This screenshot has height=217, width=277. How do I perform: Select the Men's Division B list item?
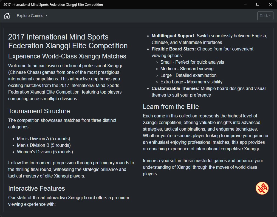(44, 145)
